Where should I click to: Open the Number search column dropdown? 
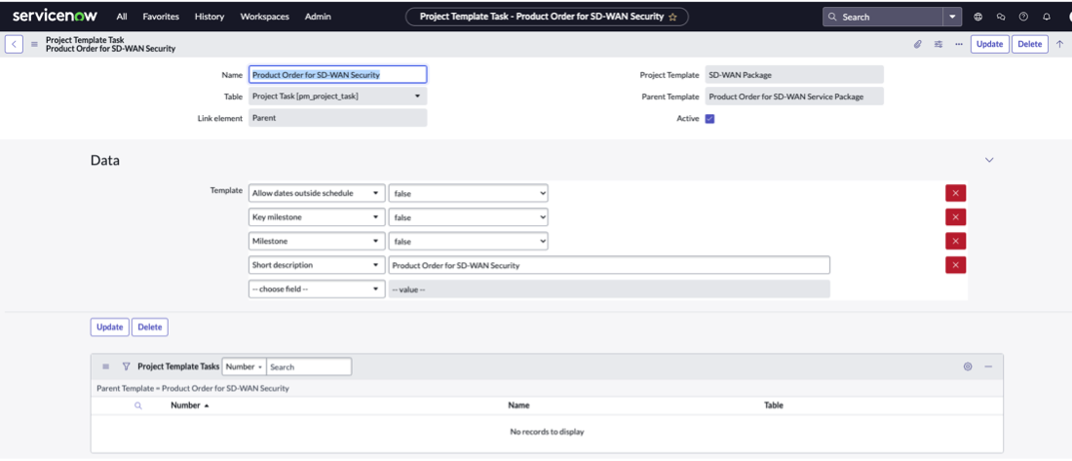244,366
